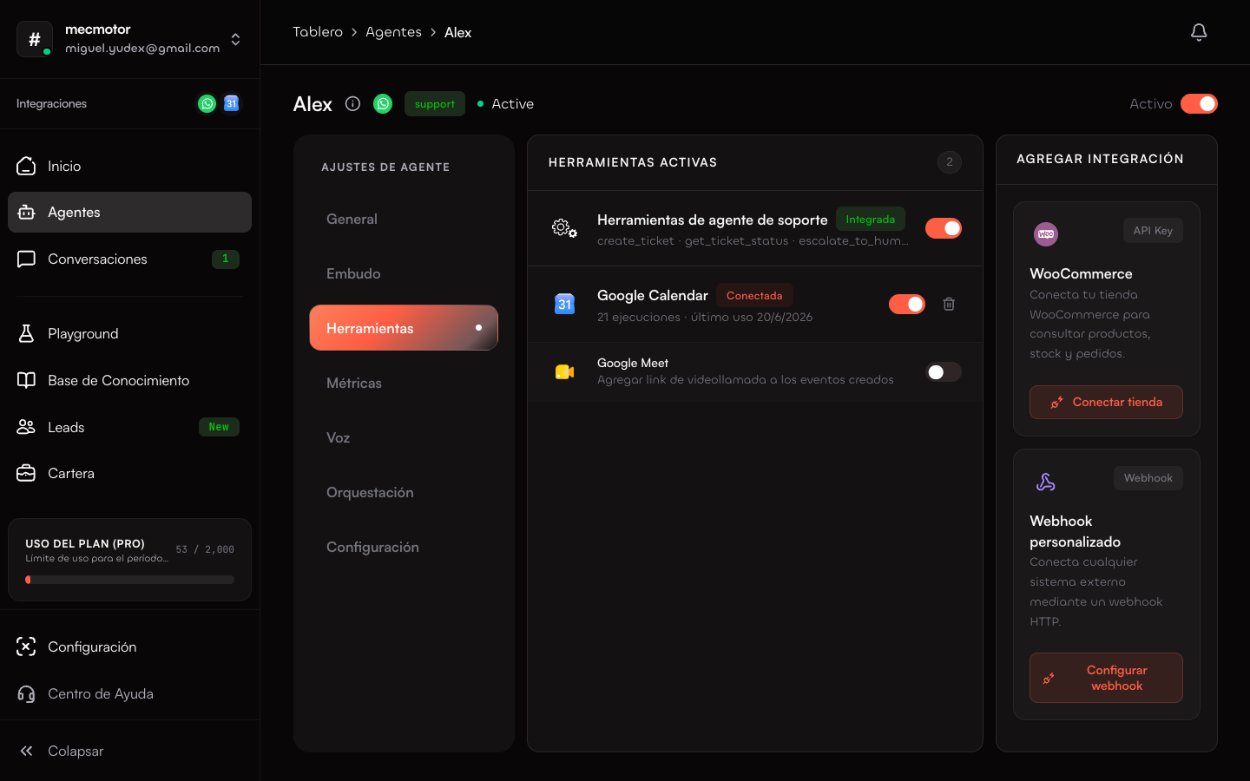Click Configurar webhook button
This screenshot has height=781, width=1250.
1106,678
